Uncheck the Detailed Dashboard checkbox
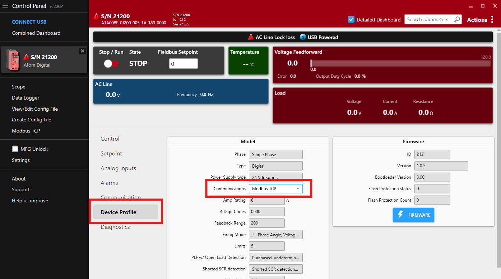The image size is (501, 279). [351, 20]
